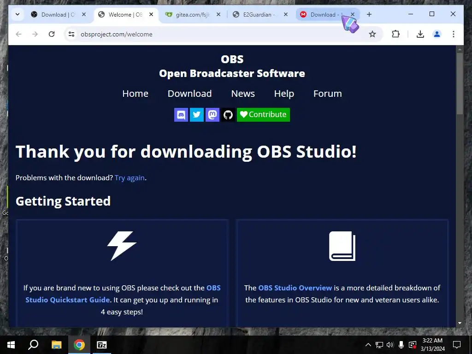Open the Mastodon icon link
Image resolution: width=472 pixels, height=354 pixels.
pos(212,115)
